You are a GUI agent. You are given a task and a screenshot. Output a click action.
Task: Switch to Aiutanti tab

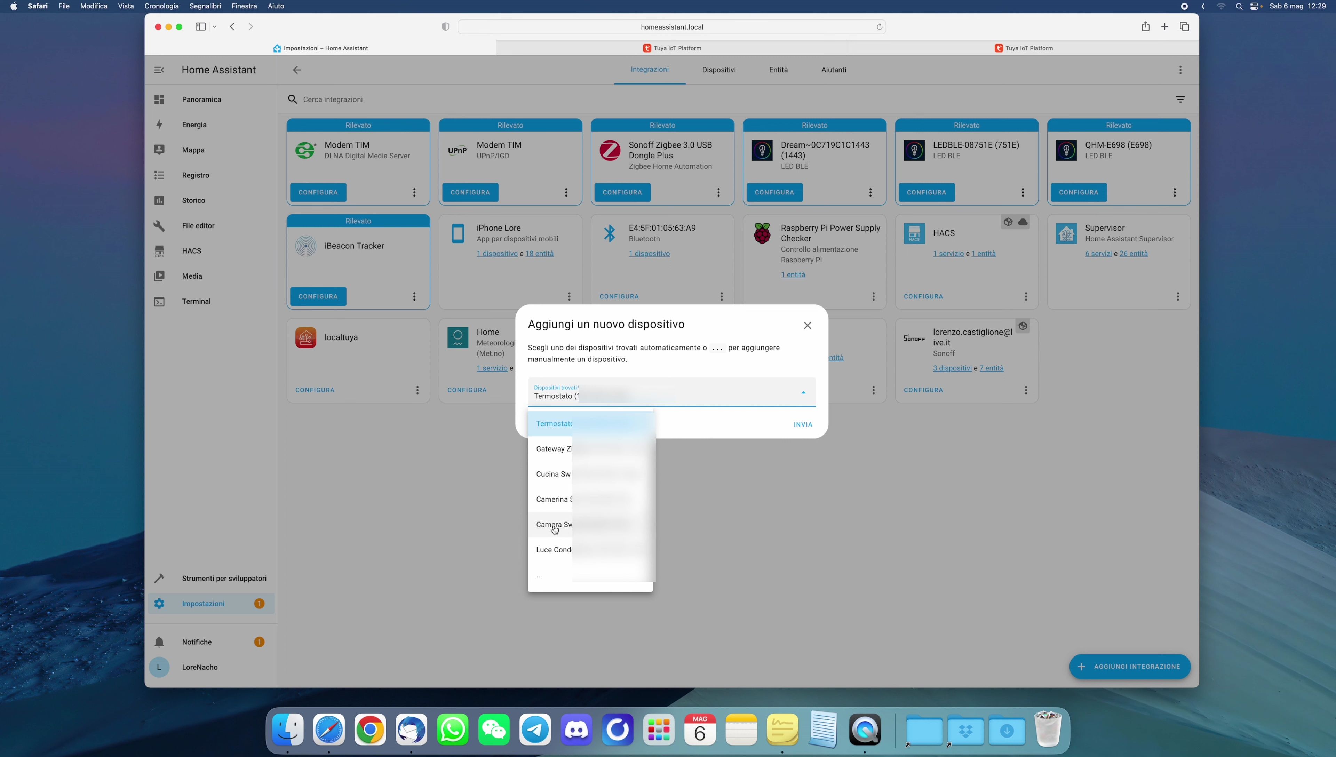pyautogui.click(x=833, y=70)
